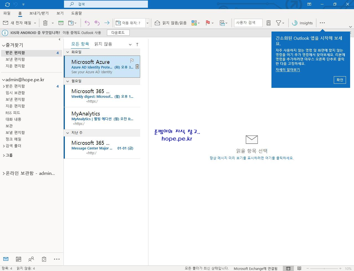
Task: Open the sort-by dropdown chevron in message list
Action: (x=130, y=44)
